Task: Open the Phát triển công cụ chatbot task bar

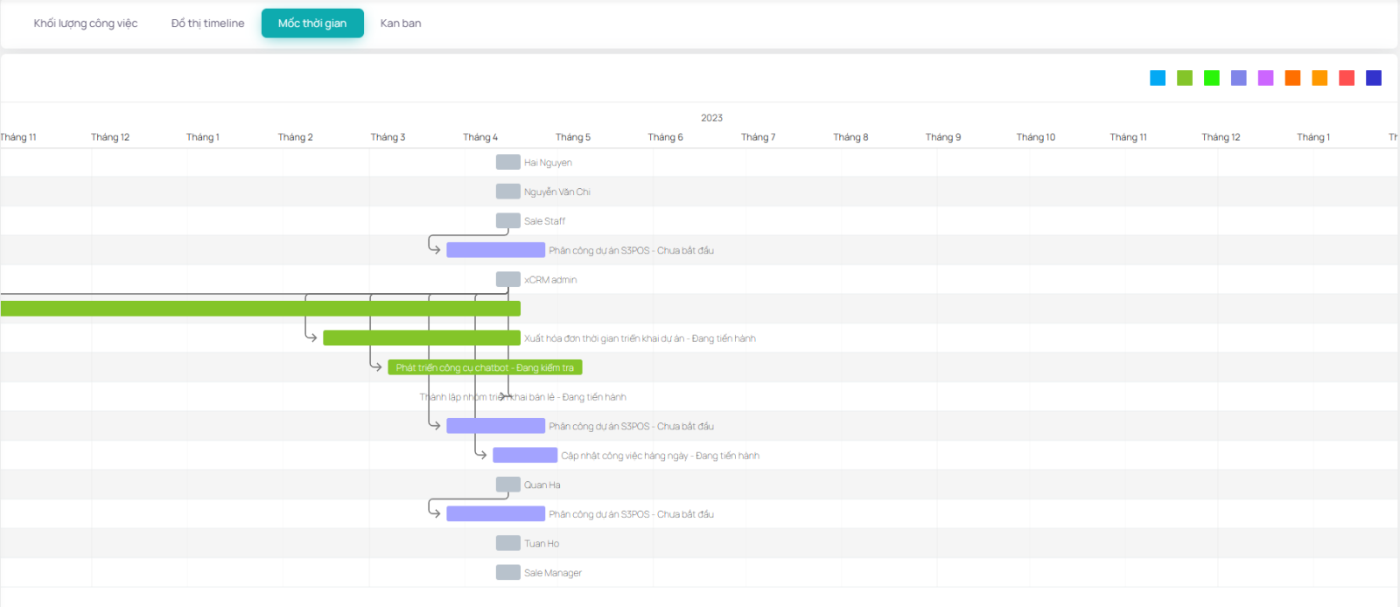Action: [485, 367]
